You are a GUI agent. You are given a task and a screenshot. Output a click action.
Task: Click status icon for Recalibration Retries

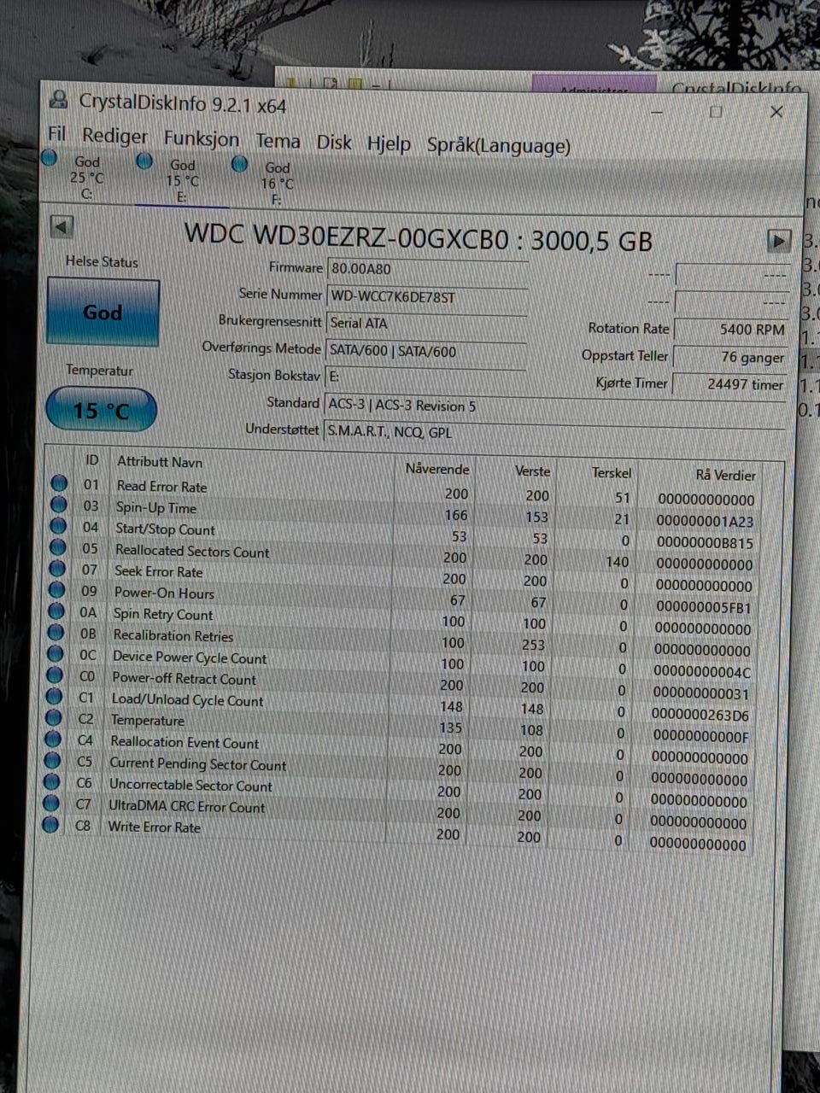coord(56,633)
